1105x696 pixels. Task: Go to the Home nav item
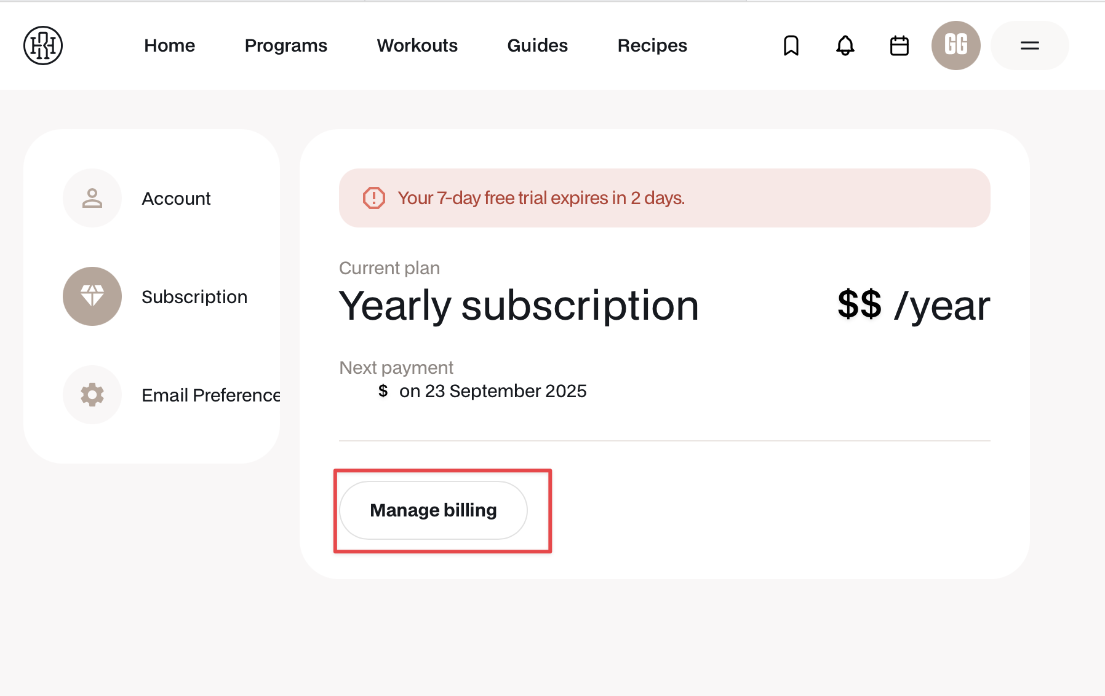(170, 45)
